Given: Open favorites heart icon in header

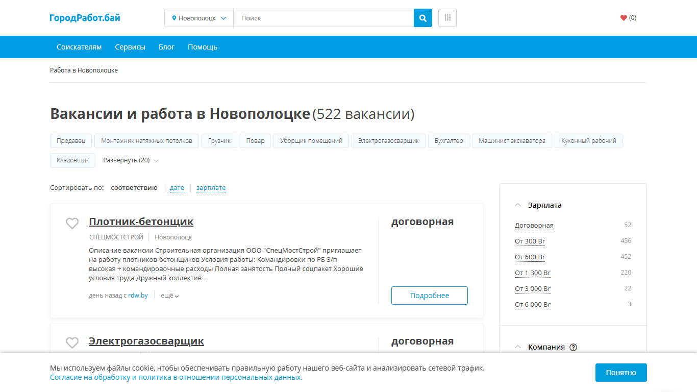Looking at the screenshot, I should tap(624, 18).
